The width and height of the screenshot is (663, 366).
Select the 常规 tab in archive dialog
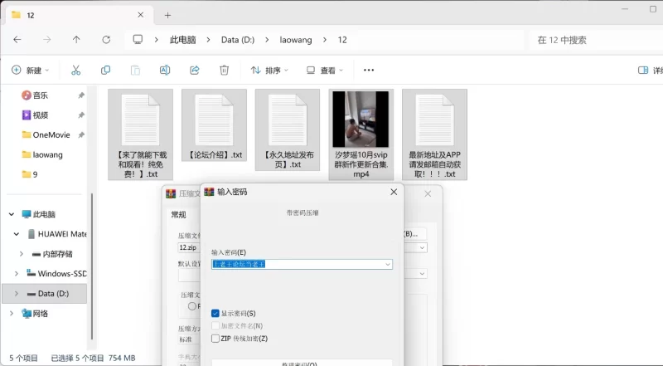coord(179,214)
